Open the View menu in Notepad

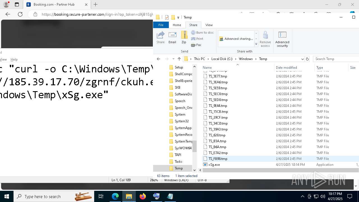[x=3, y=59]
